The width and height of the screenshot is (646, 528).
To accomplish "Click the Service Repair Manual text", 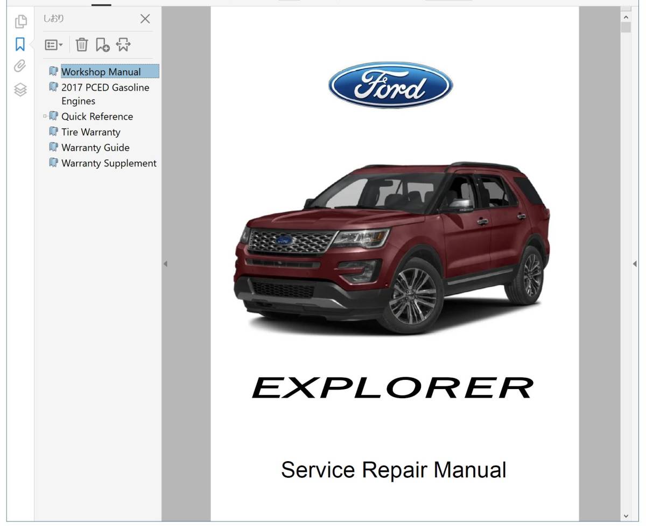I will [394, 470].
